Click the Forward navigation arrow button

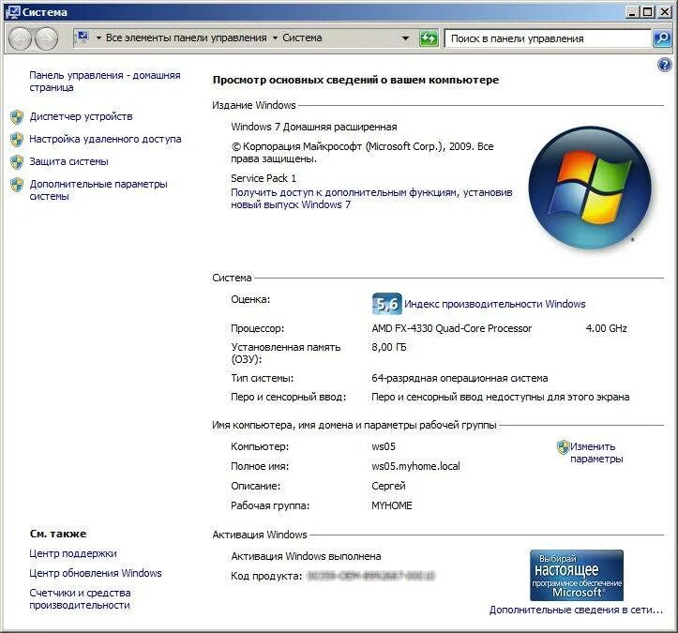coord(46,38)
